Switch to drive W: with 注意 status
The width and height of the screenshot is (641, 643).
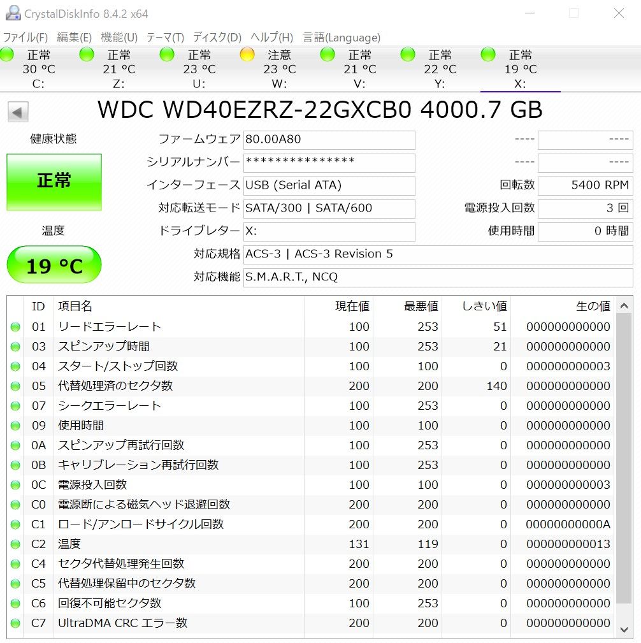280,69
